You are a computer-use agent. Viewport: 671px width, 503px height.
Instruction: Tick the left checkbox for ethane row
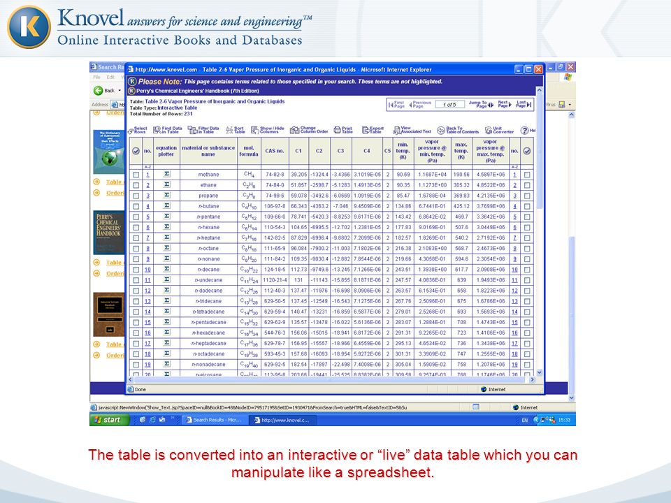[x=136, y=185]
